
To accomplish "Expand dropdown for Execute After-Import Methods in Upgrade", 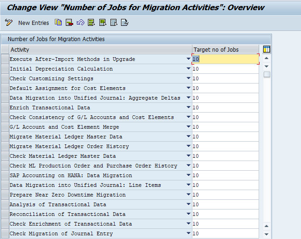I will (188, 59).
